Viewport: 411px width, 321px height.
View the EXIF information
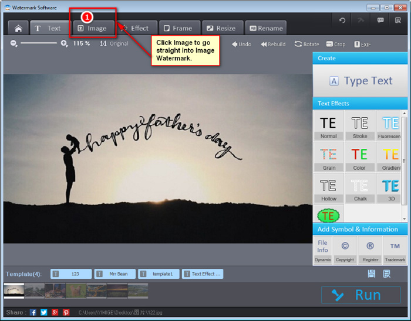click(362, 45)
